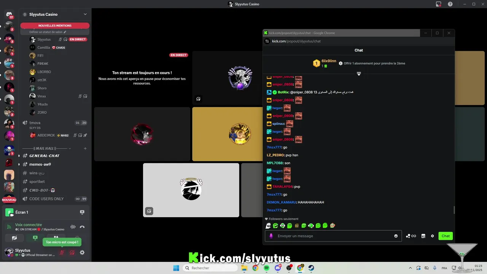487x274 pixels.
Task: Open 6iix9iinn top gifter entry
Action: click(x=325, y=63)
